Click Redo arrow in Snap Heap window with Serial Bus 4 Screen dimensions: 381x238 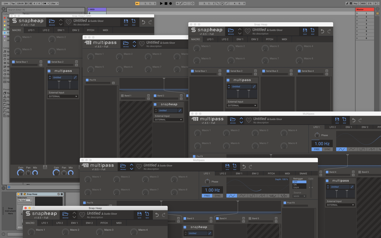pyautogui.click(x=329, y=31)
